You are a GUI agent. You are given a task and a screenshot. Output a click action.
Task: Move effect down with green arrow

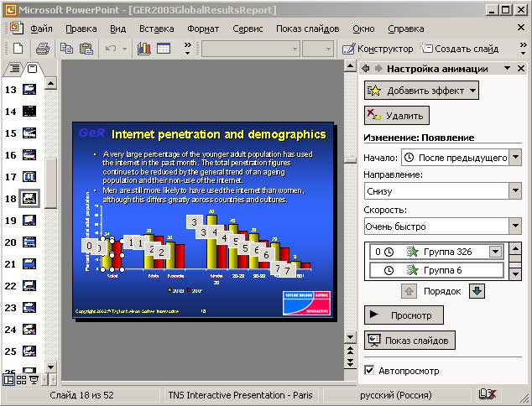click(x=477, y=291)
